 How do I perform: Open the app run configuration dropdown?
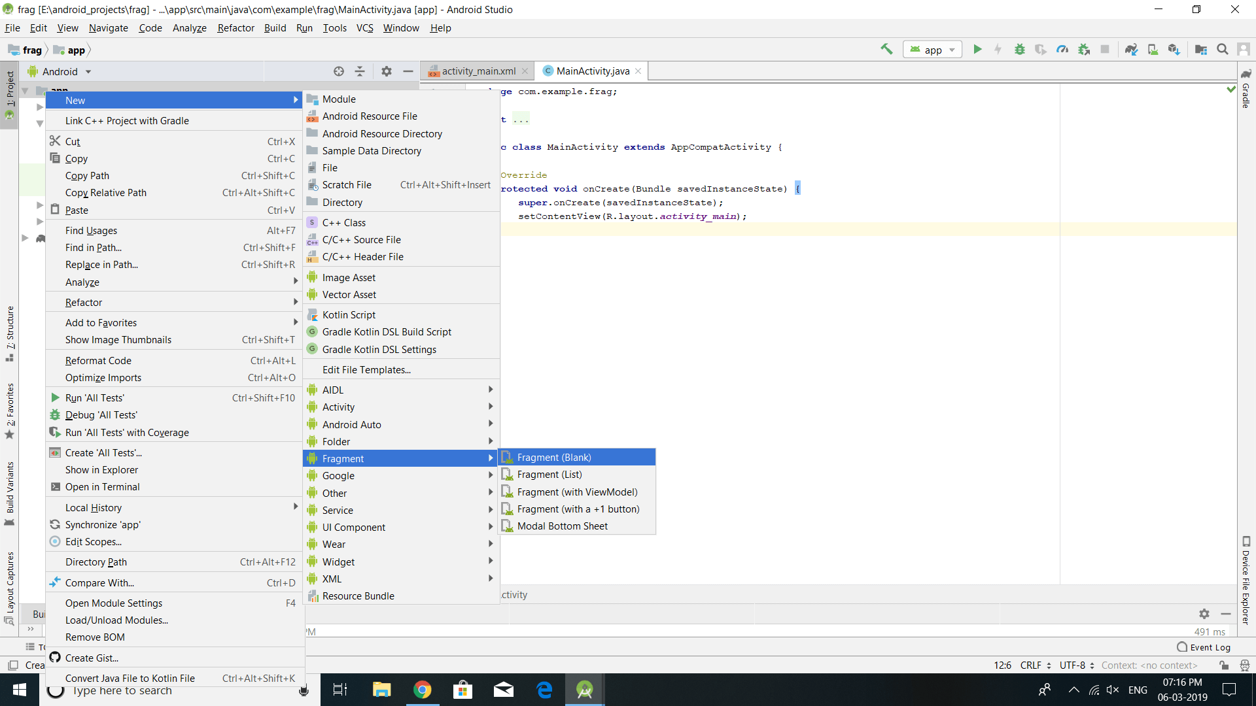click(x=932, y=50)
